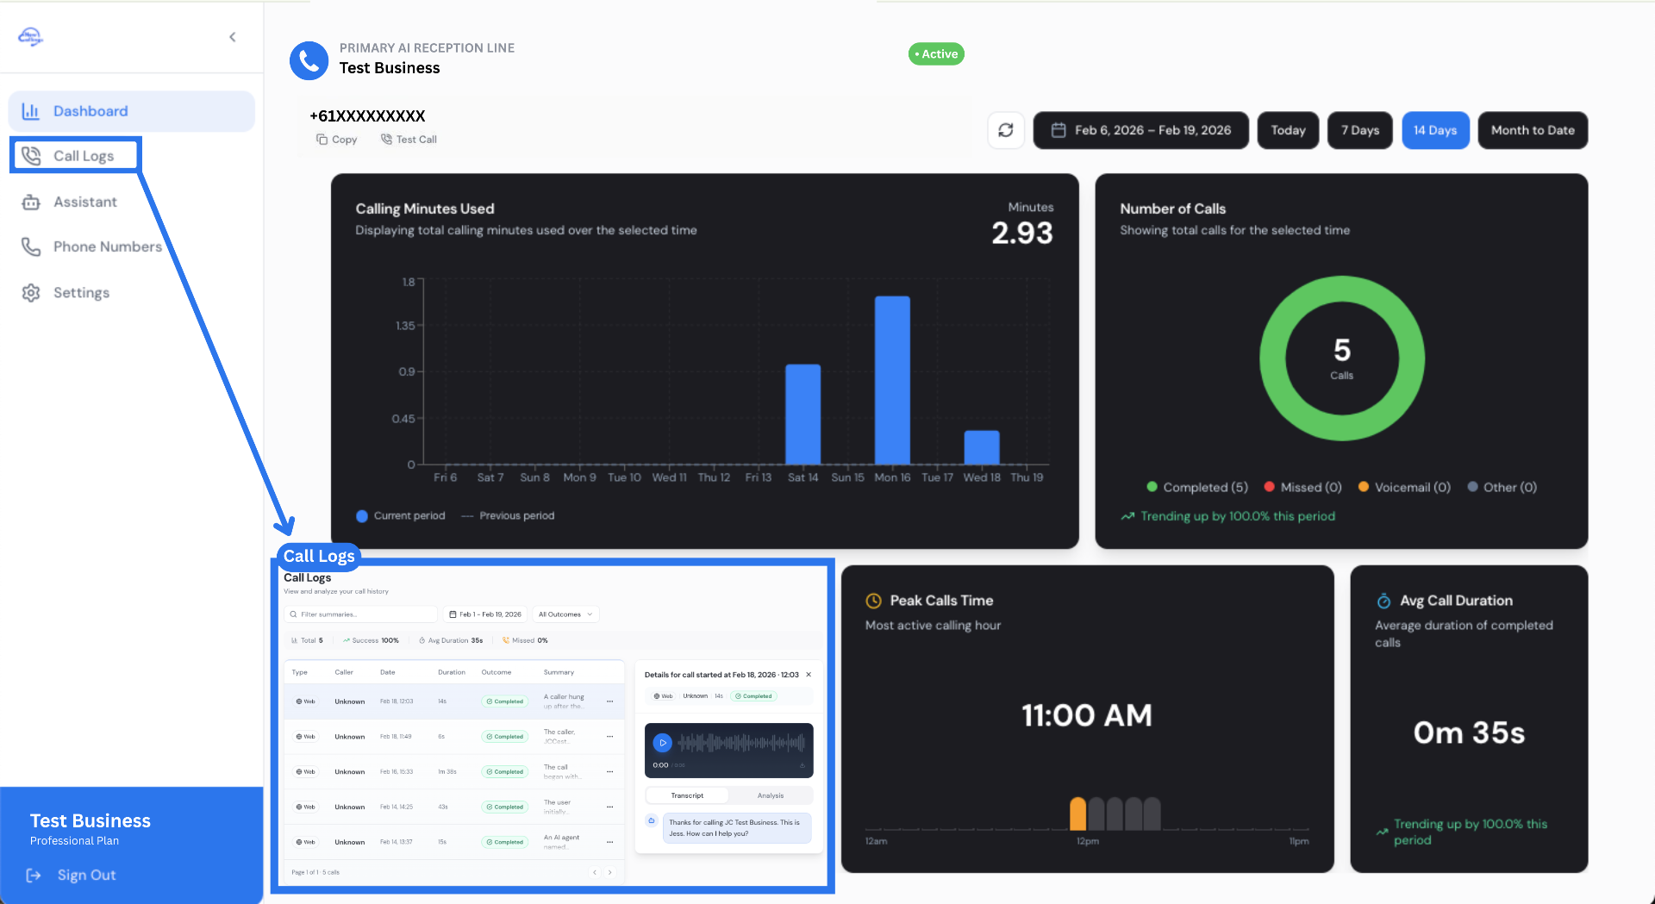Click Sign Out
Image resolution: width=1655 pixels, height=904 pixels.
(x=86, y=875)
